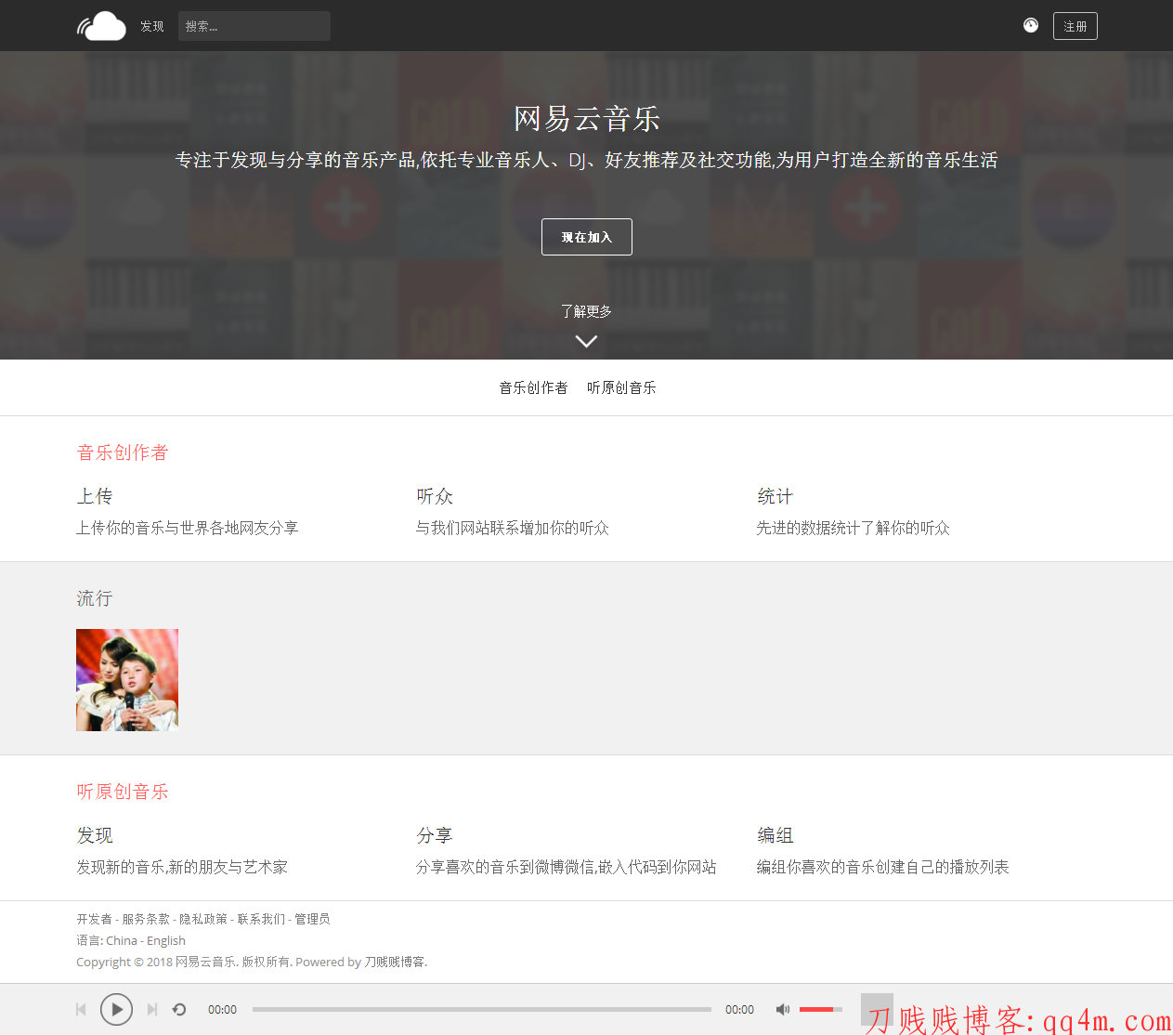
Task: Open the 发现 menu in the navigation bar
Action: pyautogui.click(x=152, y=26)
